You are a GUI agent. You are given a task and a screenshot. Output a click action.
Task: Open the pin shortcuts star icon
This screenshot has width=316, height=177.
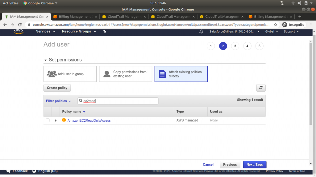[x=105, y=31]
